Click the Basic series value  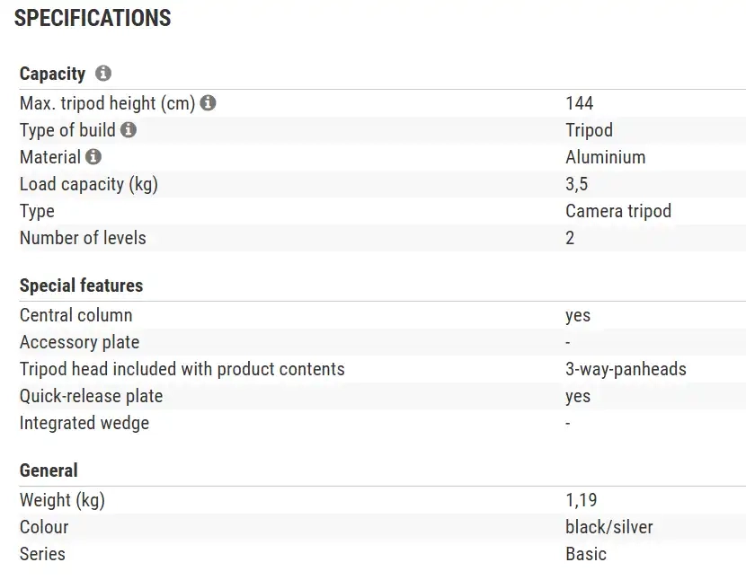pos(585,554)
